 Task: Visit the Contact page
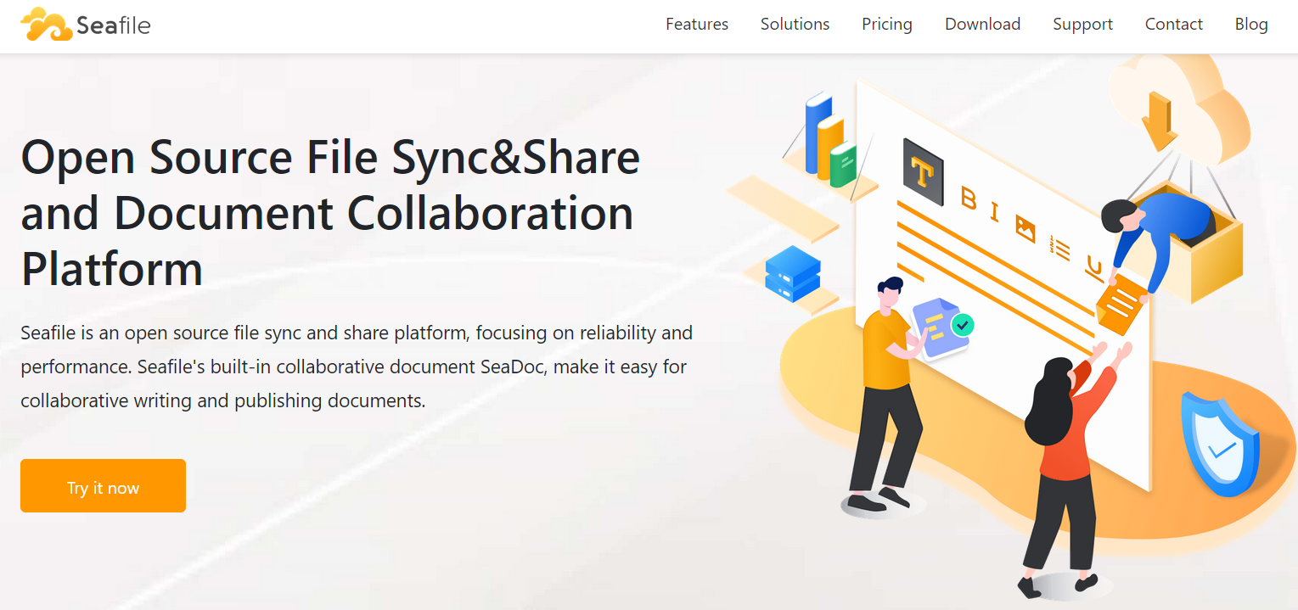tap(1173, 25)
